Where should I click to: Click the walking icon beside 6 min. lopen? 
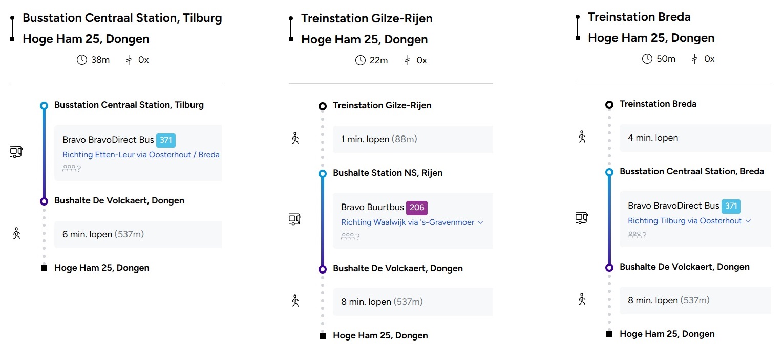pos(16,233)
